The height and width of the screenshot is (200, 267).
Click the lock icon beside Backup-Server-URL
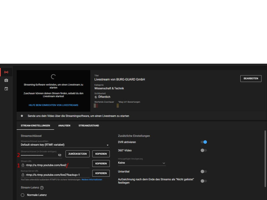click(23, 175)
